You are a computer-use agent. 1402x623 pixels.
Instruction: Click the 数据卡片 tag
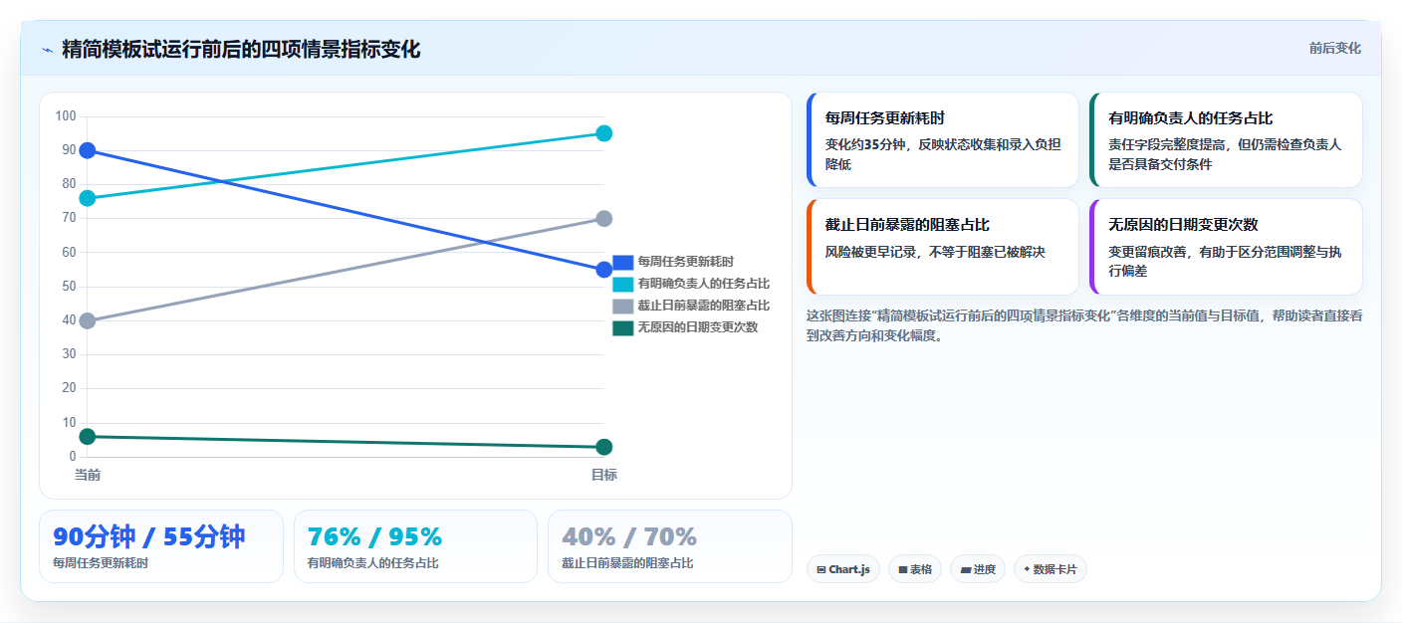1051,569
